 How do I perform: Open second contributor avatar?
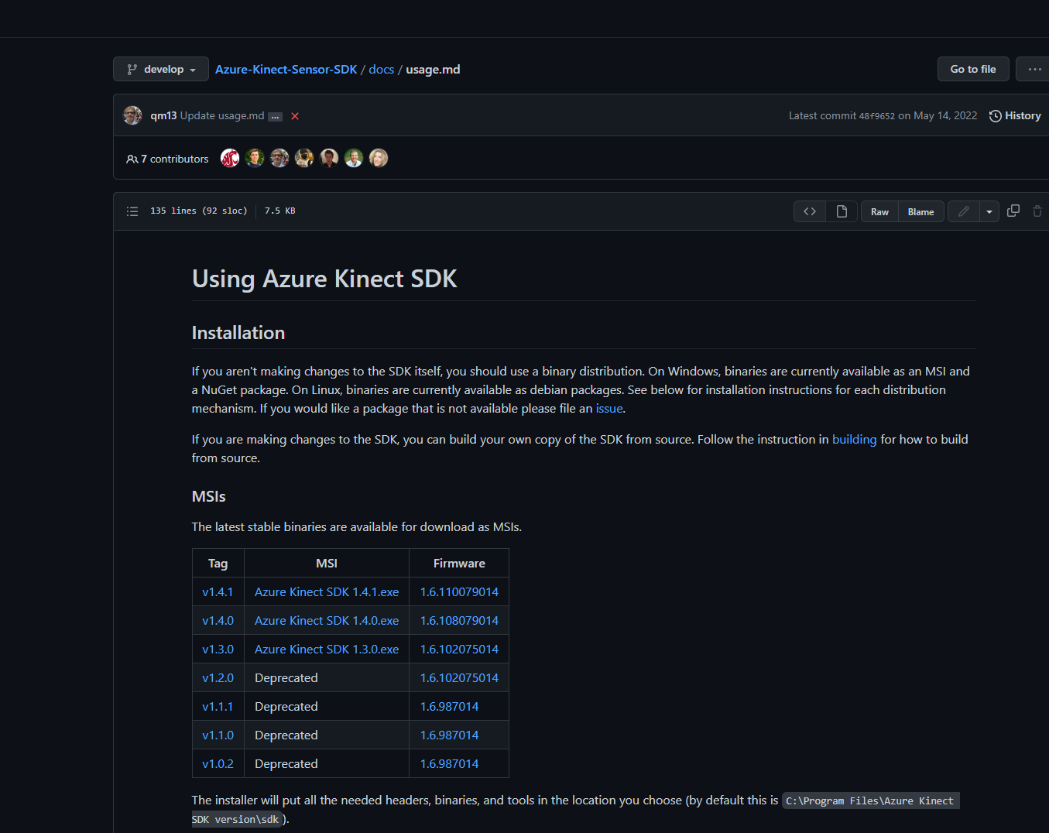pyautogui.click(x=255, y=158)
